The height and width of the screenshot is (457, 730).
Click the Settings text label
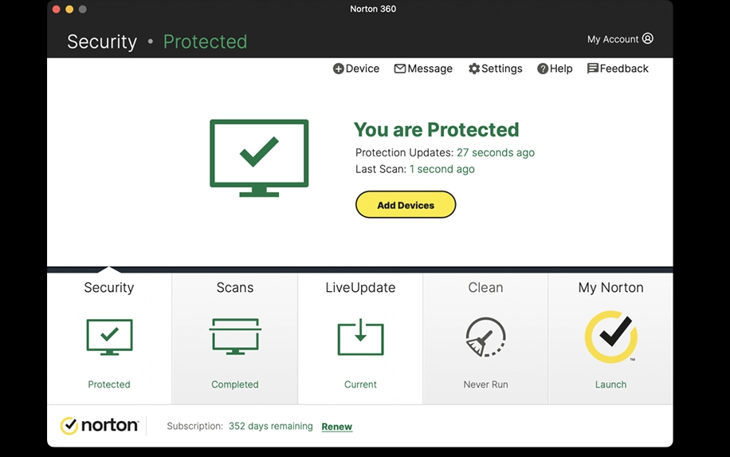pyautogui.click(x=502, y=69)
